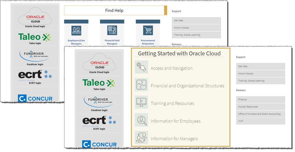Click the Information for Employees magnifier icon

coord(141,120)
